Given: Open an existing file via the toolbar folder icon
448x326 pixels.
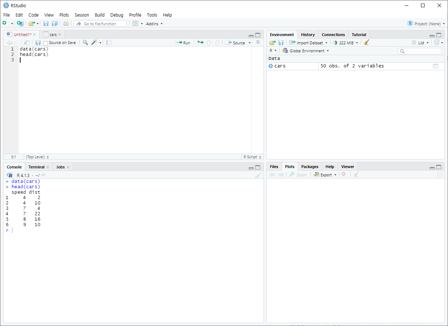Looking at the screenshot, I should pos(32,23).
